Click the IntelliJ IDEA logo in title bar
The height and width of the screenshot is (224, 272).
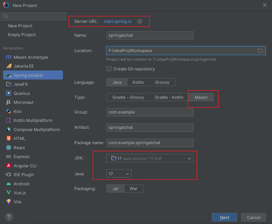point(6,5)
